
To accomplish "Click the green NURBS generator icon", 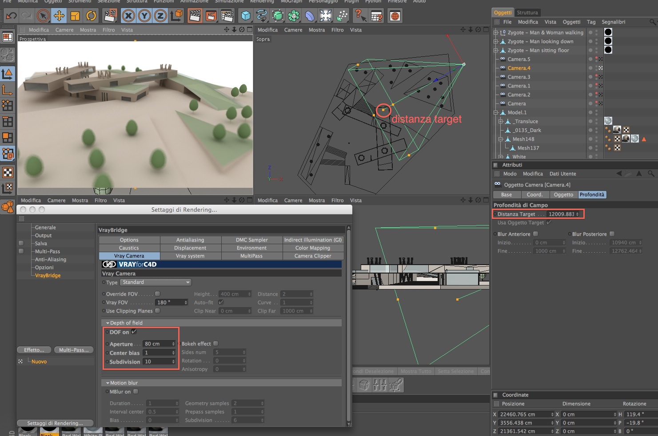I will tap(278, 16).
